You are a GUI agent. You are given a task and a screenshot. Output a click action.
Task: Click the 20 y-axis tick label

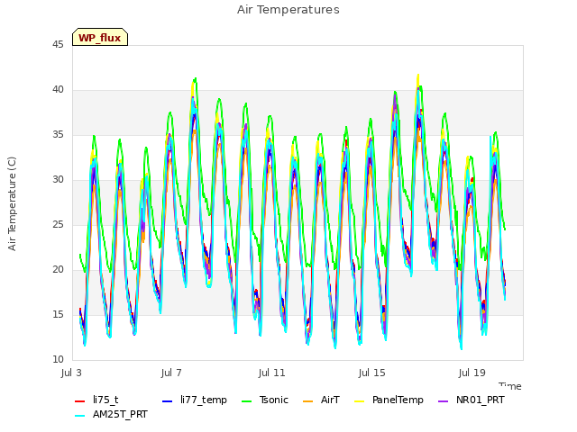[58, 270]
